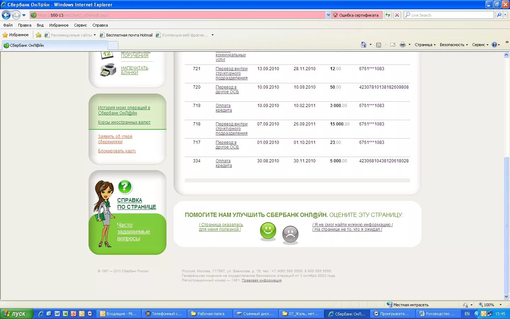Go back with the browser Back arrow

(6, 15)
